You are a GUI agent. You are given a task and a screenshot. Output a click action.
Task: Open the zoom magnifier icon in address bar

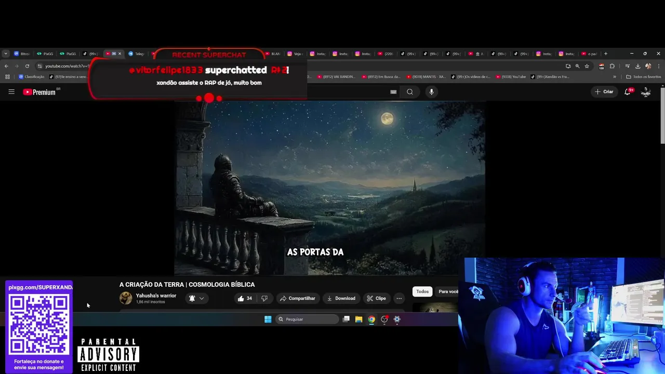577,66
